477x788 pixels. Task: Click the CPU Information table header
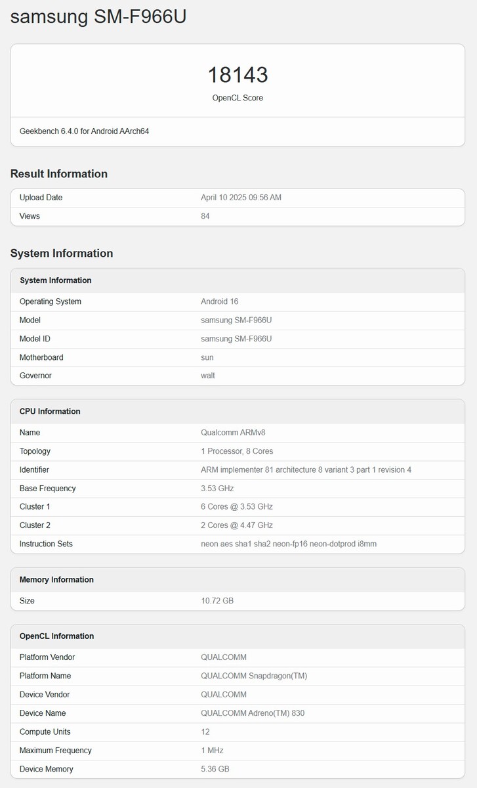50,412
